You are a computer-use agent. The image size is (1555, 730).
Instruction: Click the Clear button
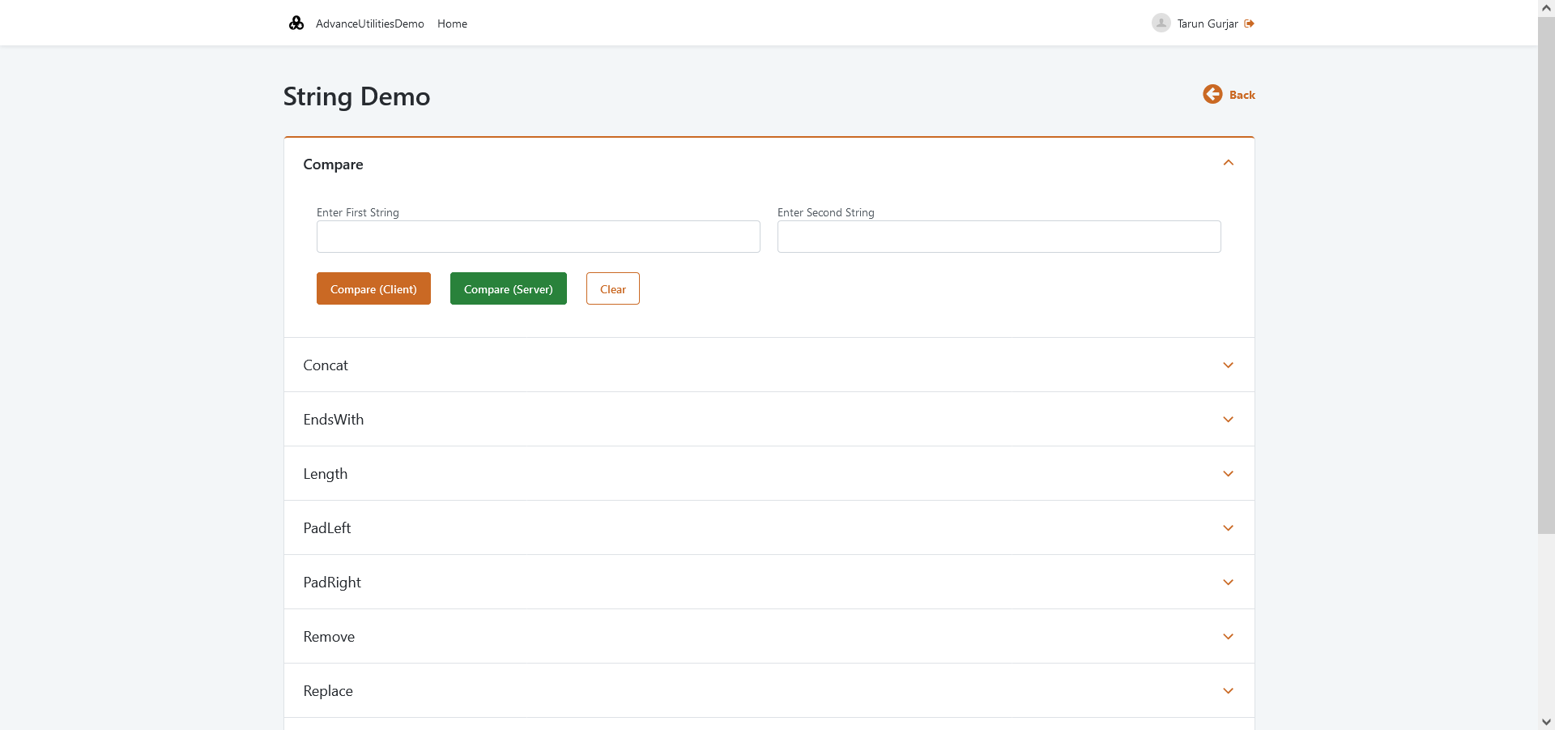(612, 288)
